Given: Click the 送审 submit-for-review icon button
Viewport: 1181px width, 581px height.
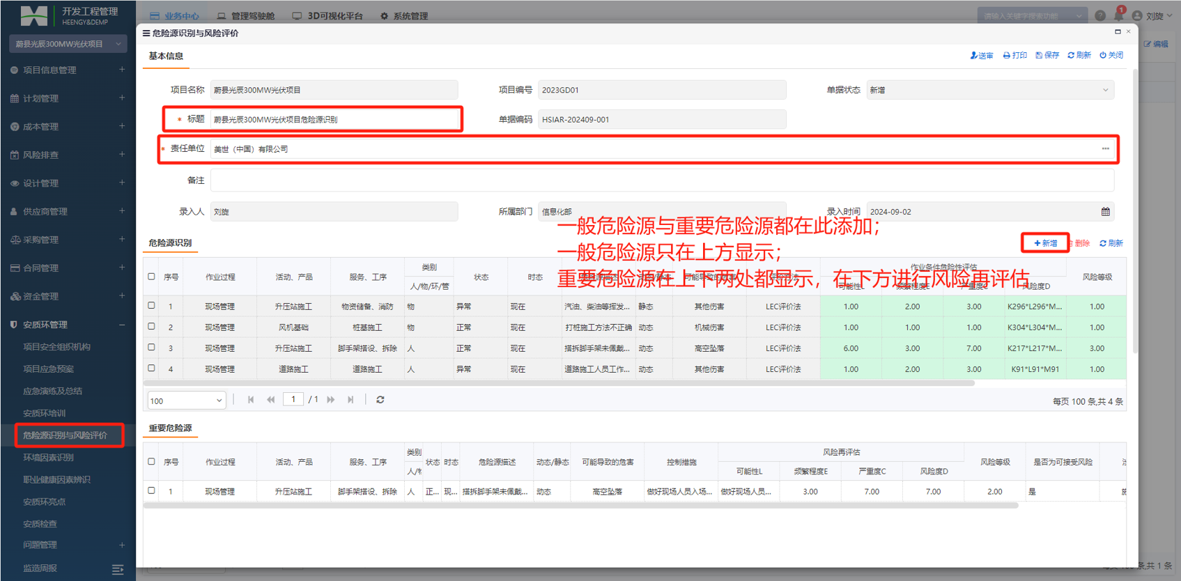Looking at the screenshot, I should click(981, 56).
